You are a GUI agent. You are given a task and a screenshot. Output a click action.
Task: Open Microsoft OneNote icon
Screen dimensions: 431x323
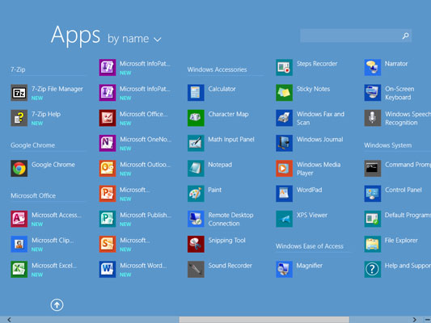point(108,143)
